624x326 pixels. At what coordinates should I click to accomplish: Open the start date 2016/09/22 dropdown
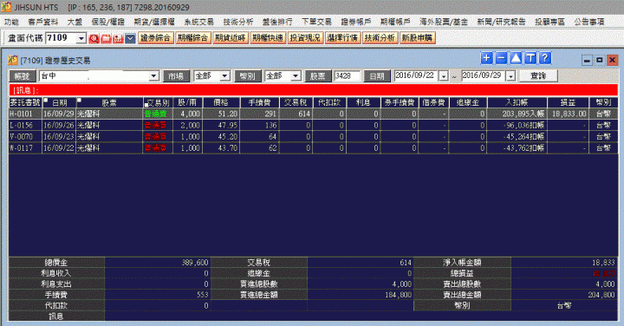pos(444,76)
